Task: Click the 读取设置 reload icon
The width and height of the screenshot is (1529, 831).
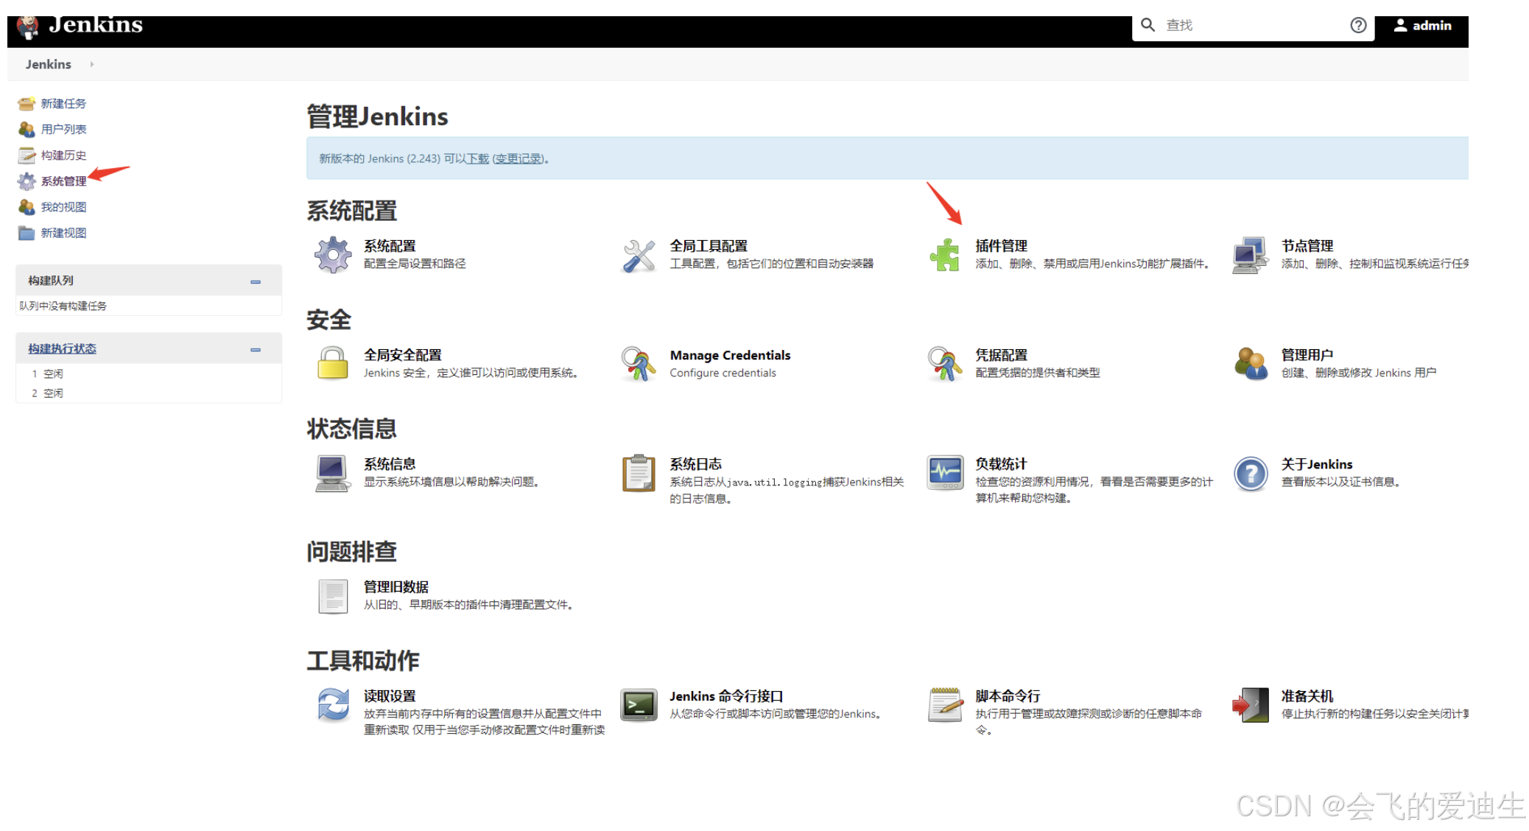Action: [x=333, y=704]
